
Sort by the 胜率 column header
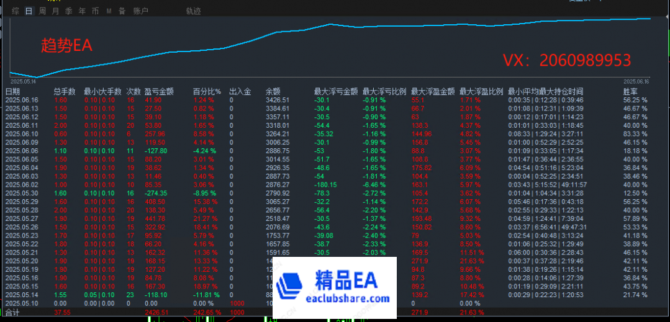pos(631,92)
